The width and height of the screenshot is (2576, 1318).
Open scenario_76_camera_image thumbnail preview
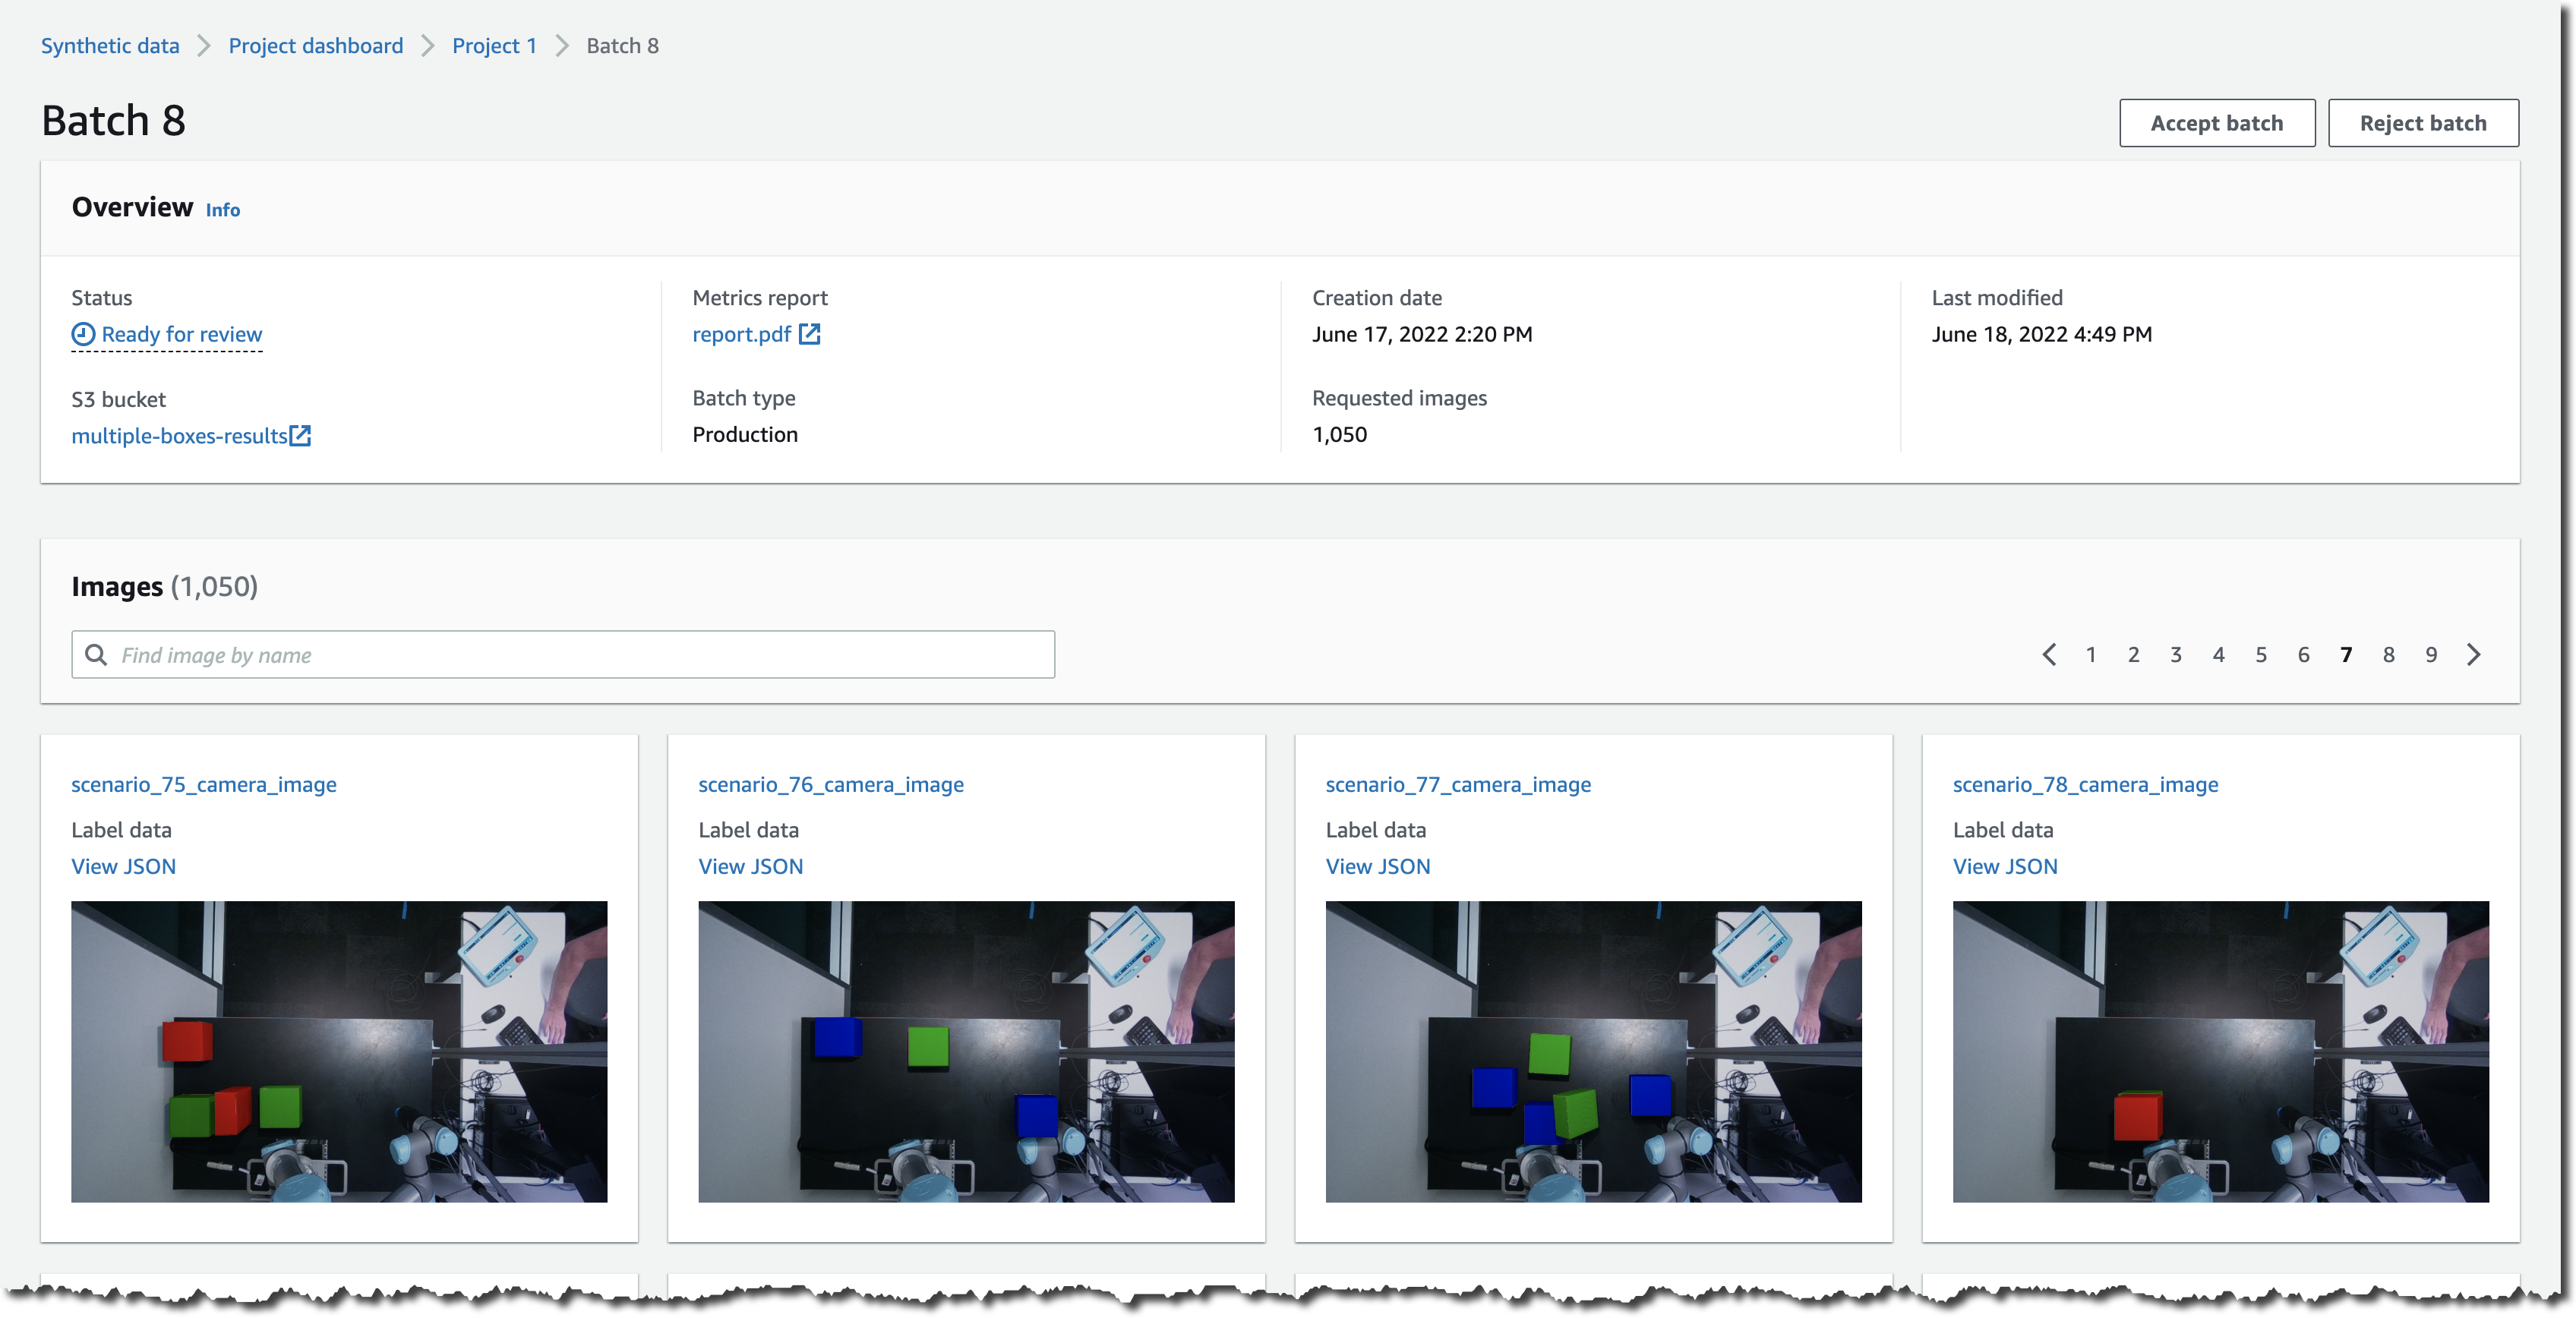click(x=965, y=1051)
